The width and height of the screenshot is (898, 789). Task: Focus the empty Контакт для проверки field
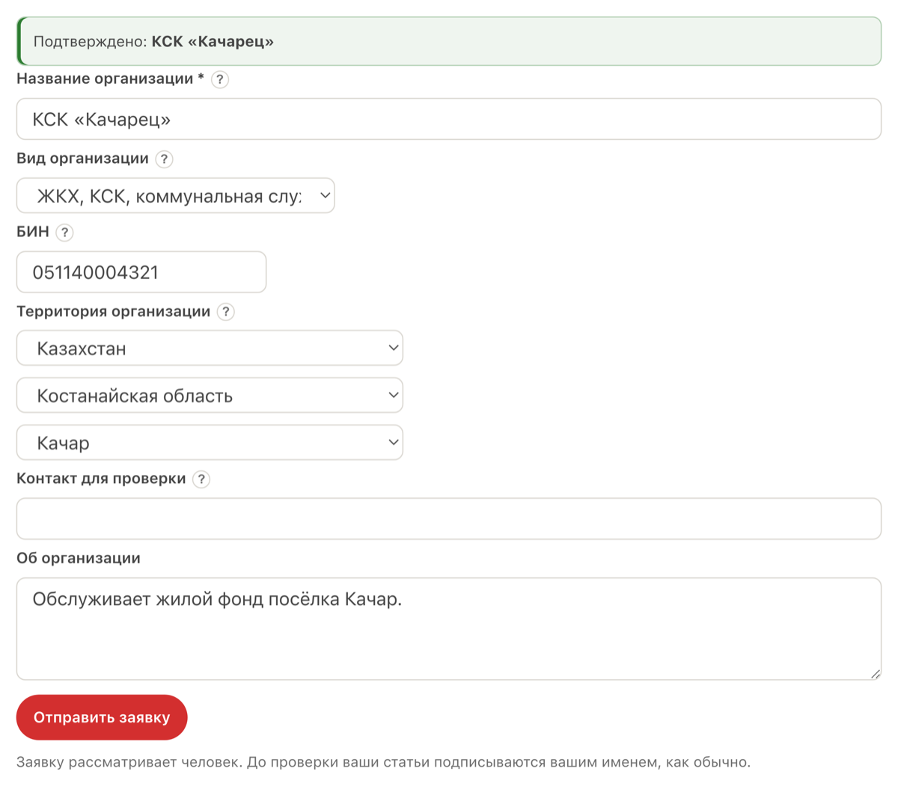click(x=449, y=519)
